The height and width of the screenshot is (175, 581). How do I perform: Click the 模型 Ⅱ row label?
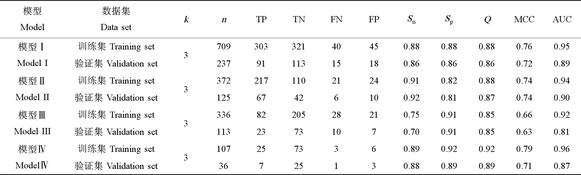coord(32,81)
